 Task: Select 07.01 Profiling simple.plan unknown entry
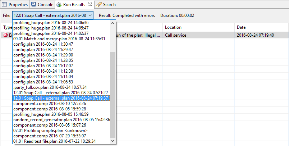(50, 131)
